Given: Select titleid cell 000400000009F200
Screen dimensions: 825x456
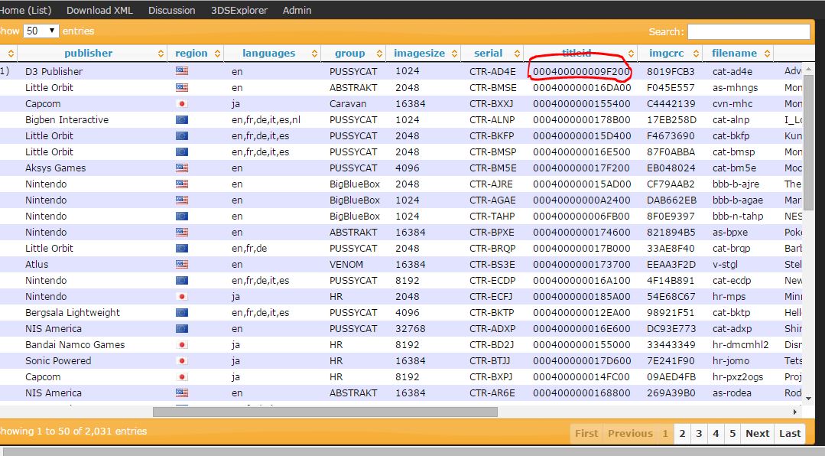Looking at the screenshot, I should click(581, 72).
